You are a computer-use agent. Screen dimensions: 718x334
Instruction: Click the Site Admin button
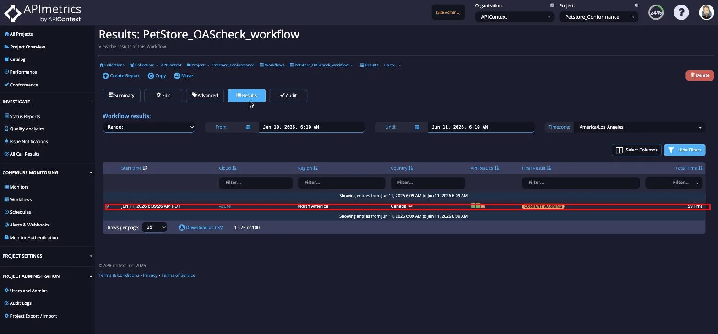tap(448, 12)
